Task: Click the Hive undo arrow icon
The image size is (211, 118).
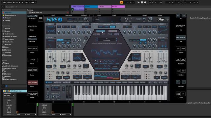Action: click(x=126, y=19)
